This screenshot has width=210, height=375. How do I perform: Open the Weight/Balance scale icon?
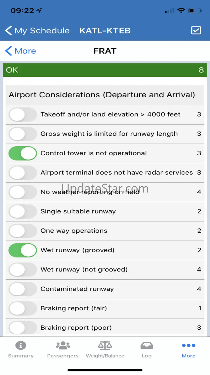click(105, 346)
